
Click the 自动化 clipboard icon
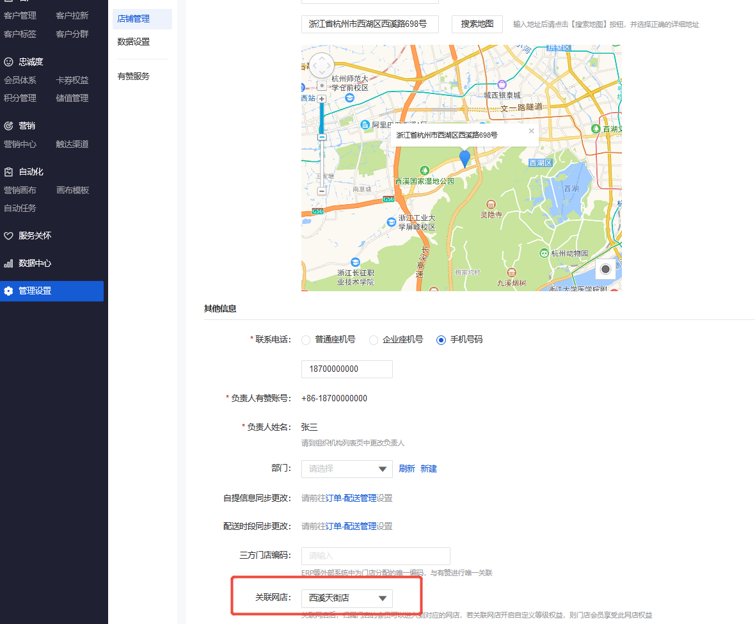coord(8,172)
